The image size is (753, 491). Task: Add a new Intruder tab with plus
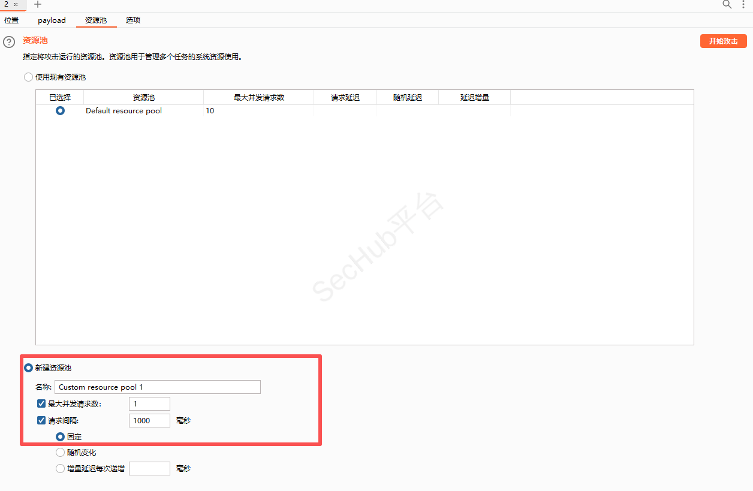tap(38, 5)
